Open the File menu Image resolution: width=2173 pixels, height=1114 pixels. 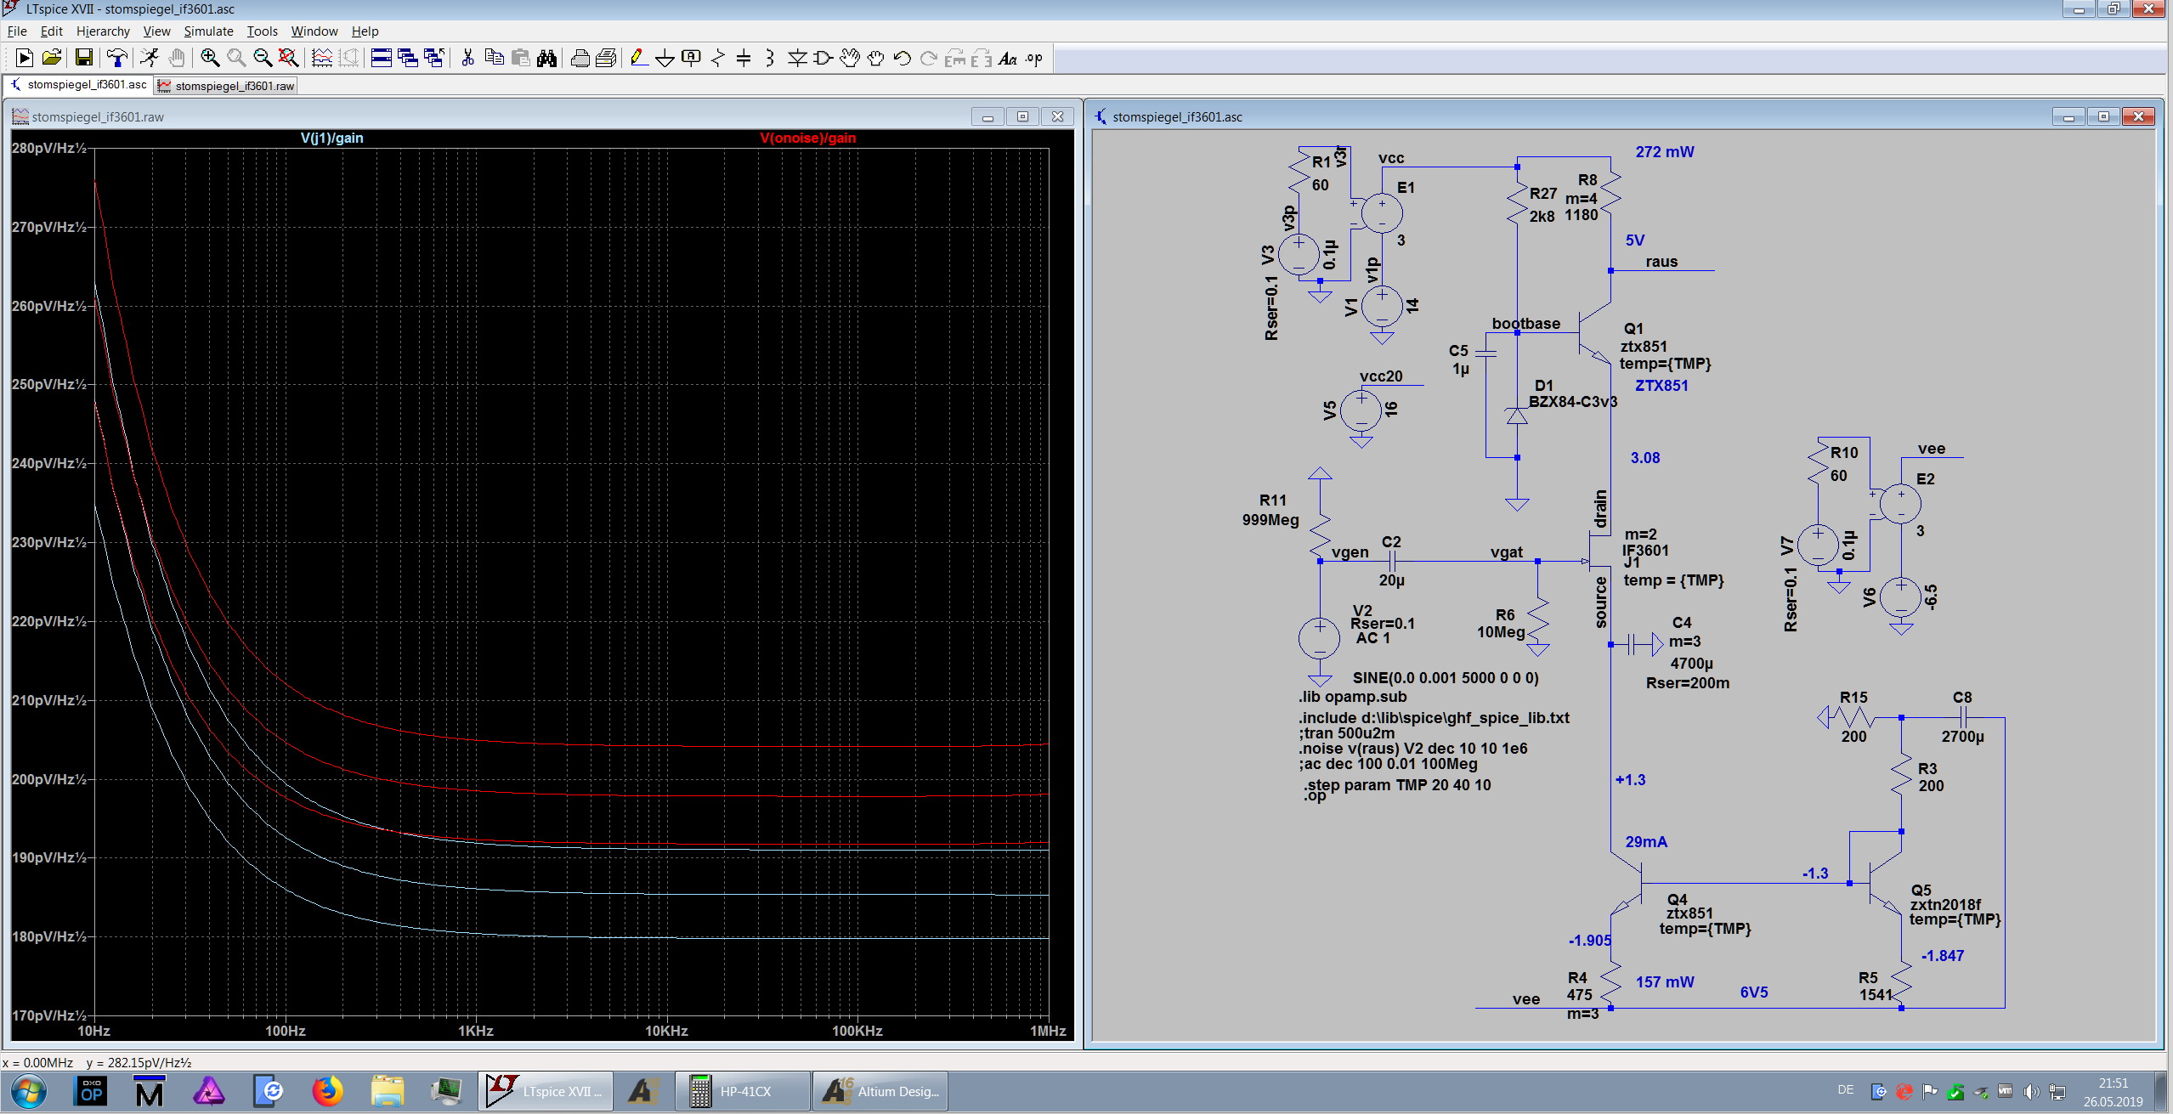pyautogui.click(x=17, y=31)
